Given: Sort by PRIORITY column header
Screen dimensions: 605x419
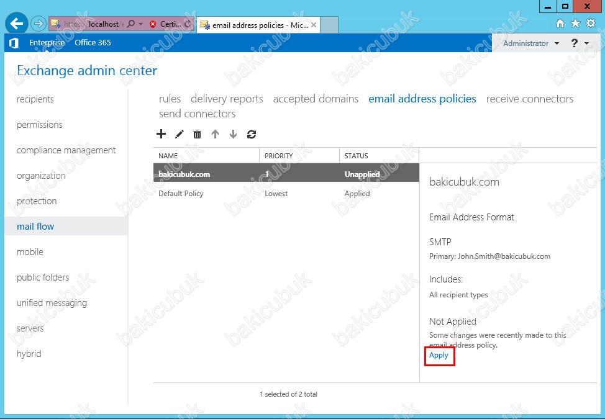Looking at the screenshot, I should [x=299, y=156].
